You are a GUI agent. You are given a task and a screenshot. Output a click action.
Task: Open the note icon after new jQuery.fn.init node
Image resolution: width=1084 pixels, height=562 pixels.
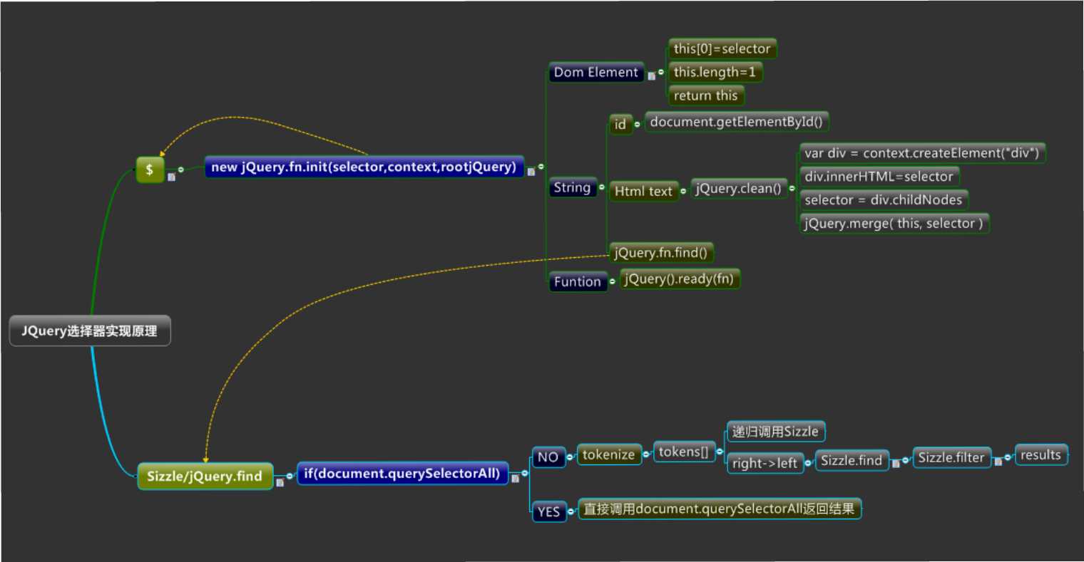[531, 172]
